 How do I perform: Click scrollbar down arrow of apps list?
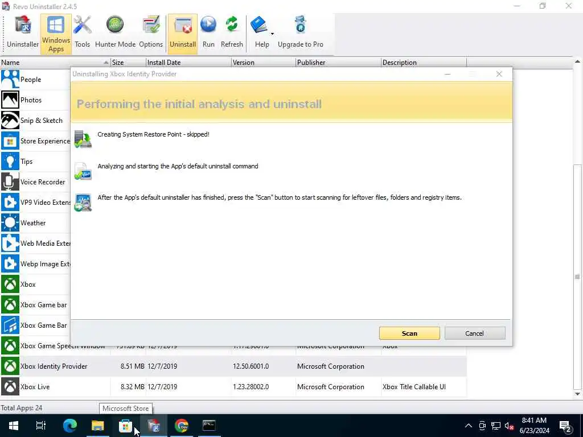coord(577,394)
